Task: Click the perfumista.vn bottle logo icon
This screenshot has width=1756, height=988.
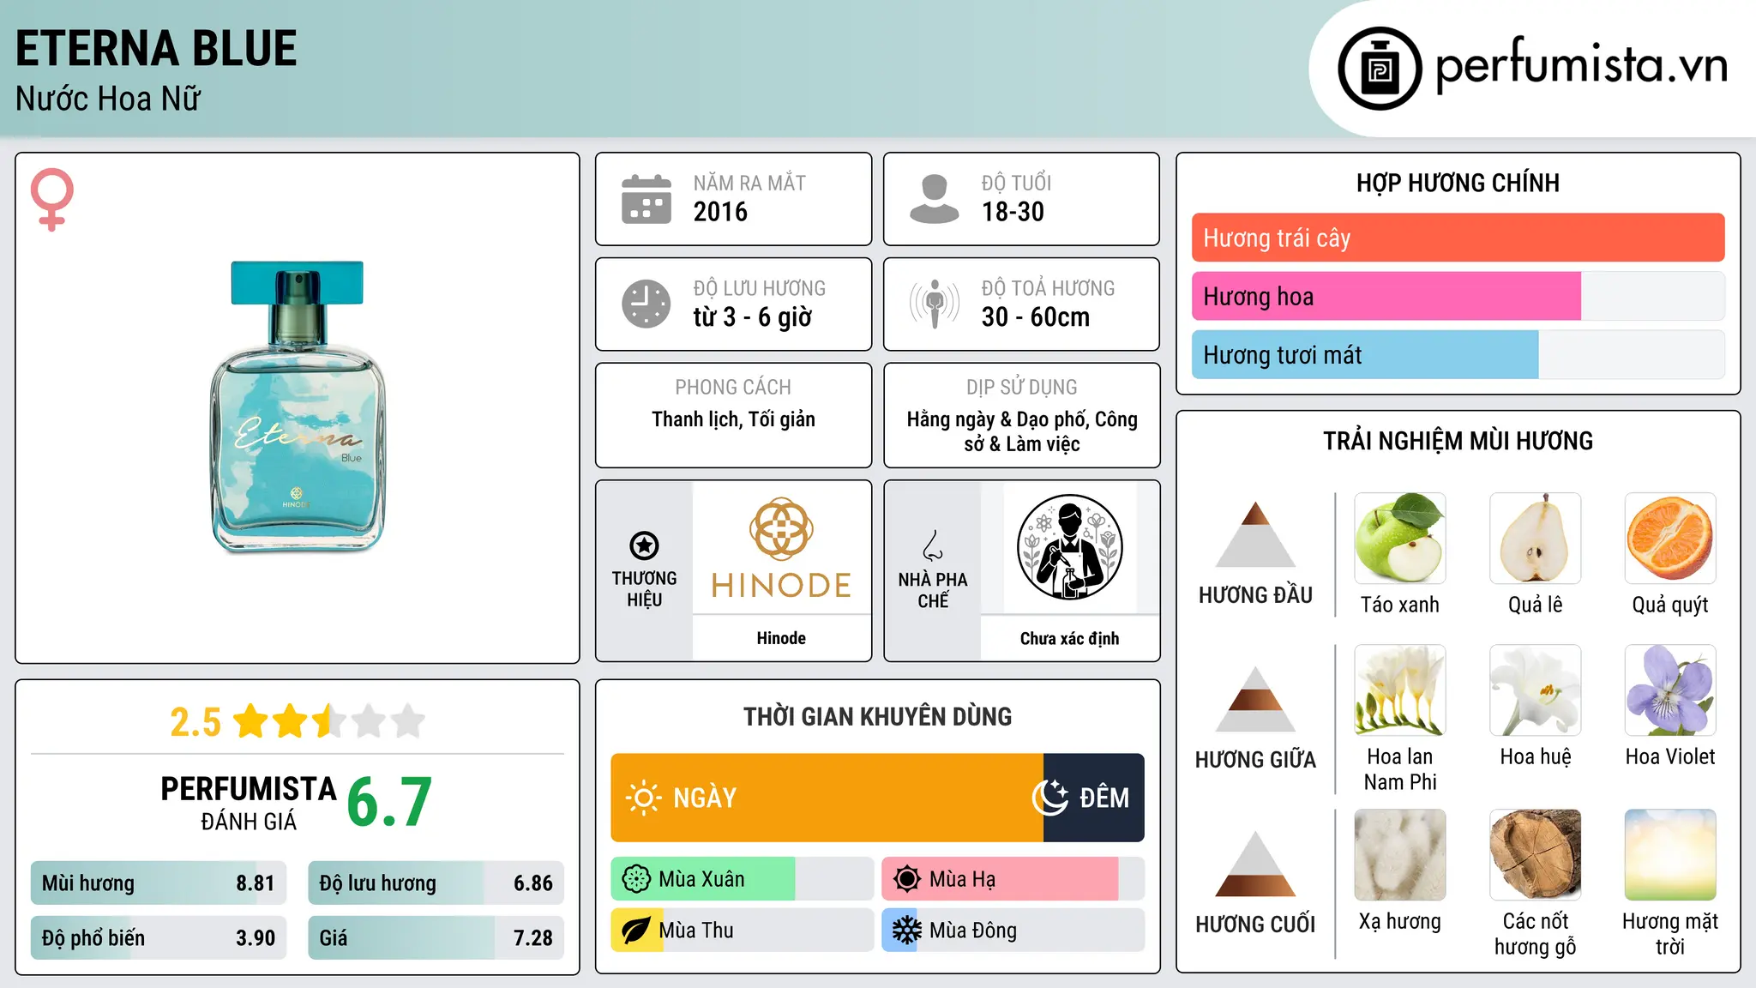Action: tap(1380, 68)
